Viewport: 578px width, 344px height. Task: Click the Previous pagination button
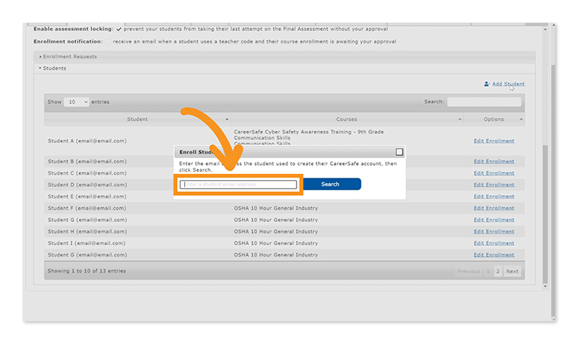click(468, 271)
